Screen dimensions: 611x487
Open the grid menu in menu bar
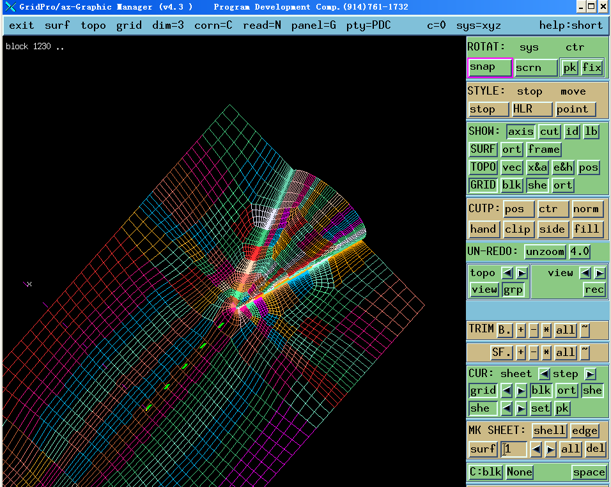pos(129,26)
